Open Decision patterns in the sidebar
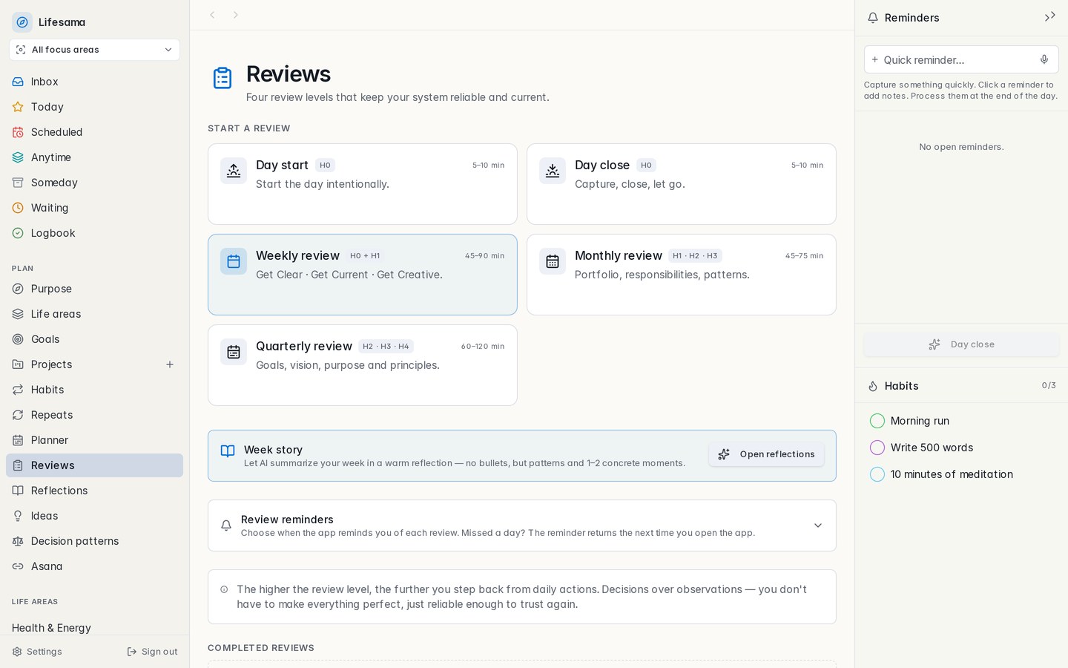Viewport: 1068px width, 668px height. tap(94, 541)
